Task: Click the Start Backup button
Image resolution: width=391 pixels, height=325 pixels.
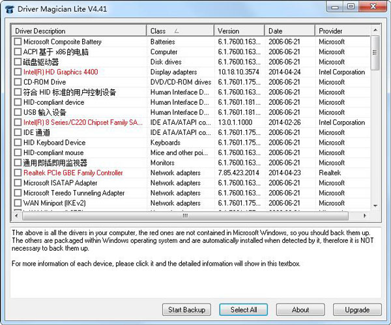Action: pos(186,309)
